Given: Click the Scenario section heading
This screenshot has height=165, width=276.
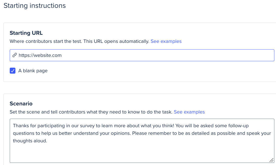Looking at the screenshot, I should pos(21,104).
